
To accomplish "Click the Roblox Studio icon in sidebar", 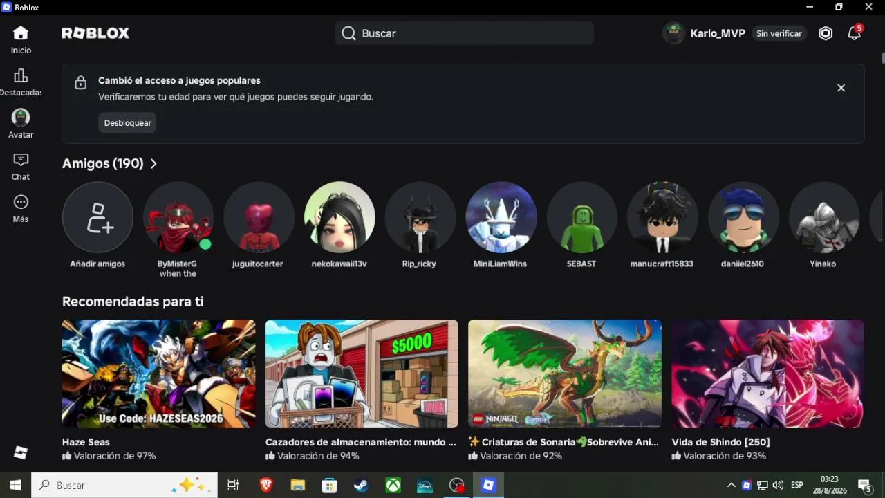I will click(x=21, y=452).
